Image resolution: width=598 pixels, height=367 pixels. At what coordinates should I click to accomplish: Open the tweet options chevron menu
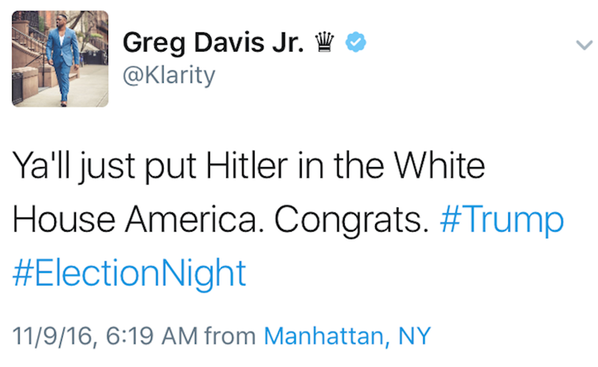[584, 45]
